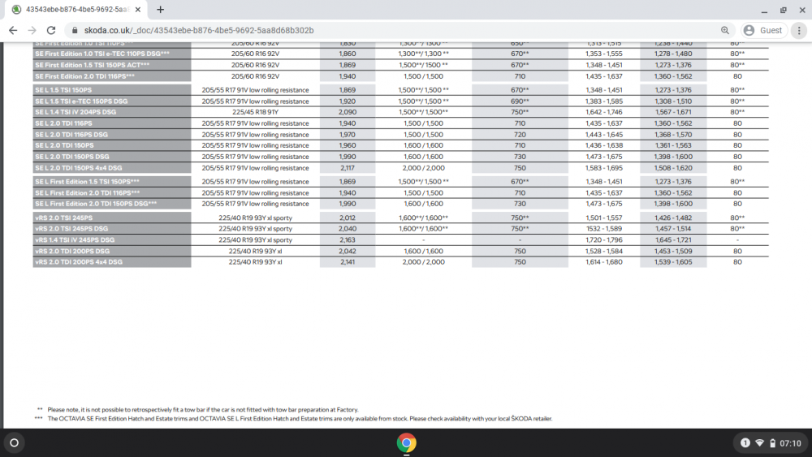Click the address bar URL
Viewport: 812px width, 457px height.
[x=199, y=31]
